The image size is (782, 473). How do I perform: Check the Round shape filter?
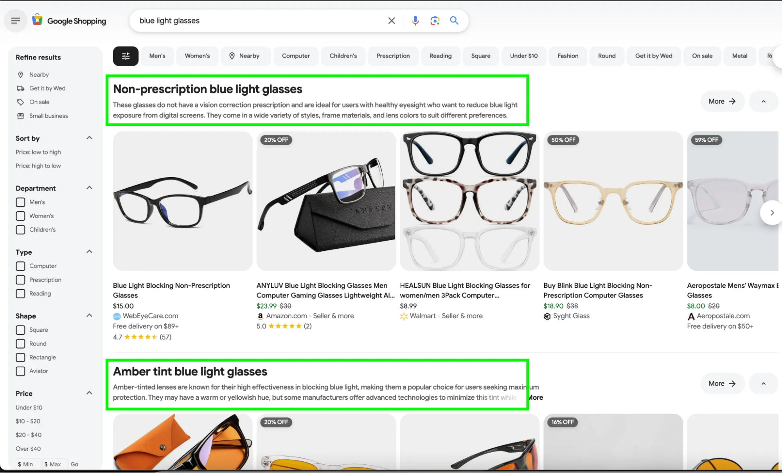coord(20,344)
